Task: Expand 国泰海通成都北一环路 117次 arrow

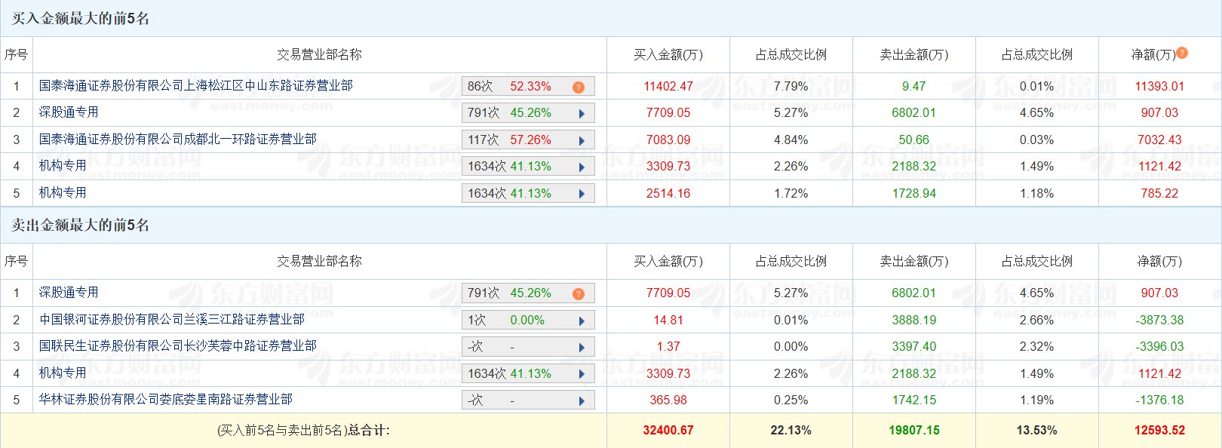Action: click(x=582, y=140)
